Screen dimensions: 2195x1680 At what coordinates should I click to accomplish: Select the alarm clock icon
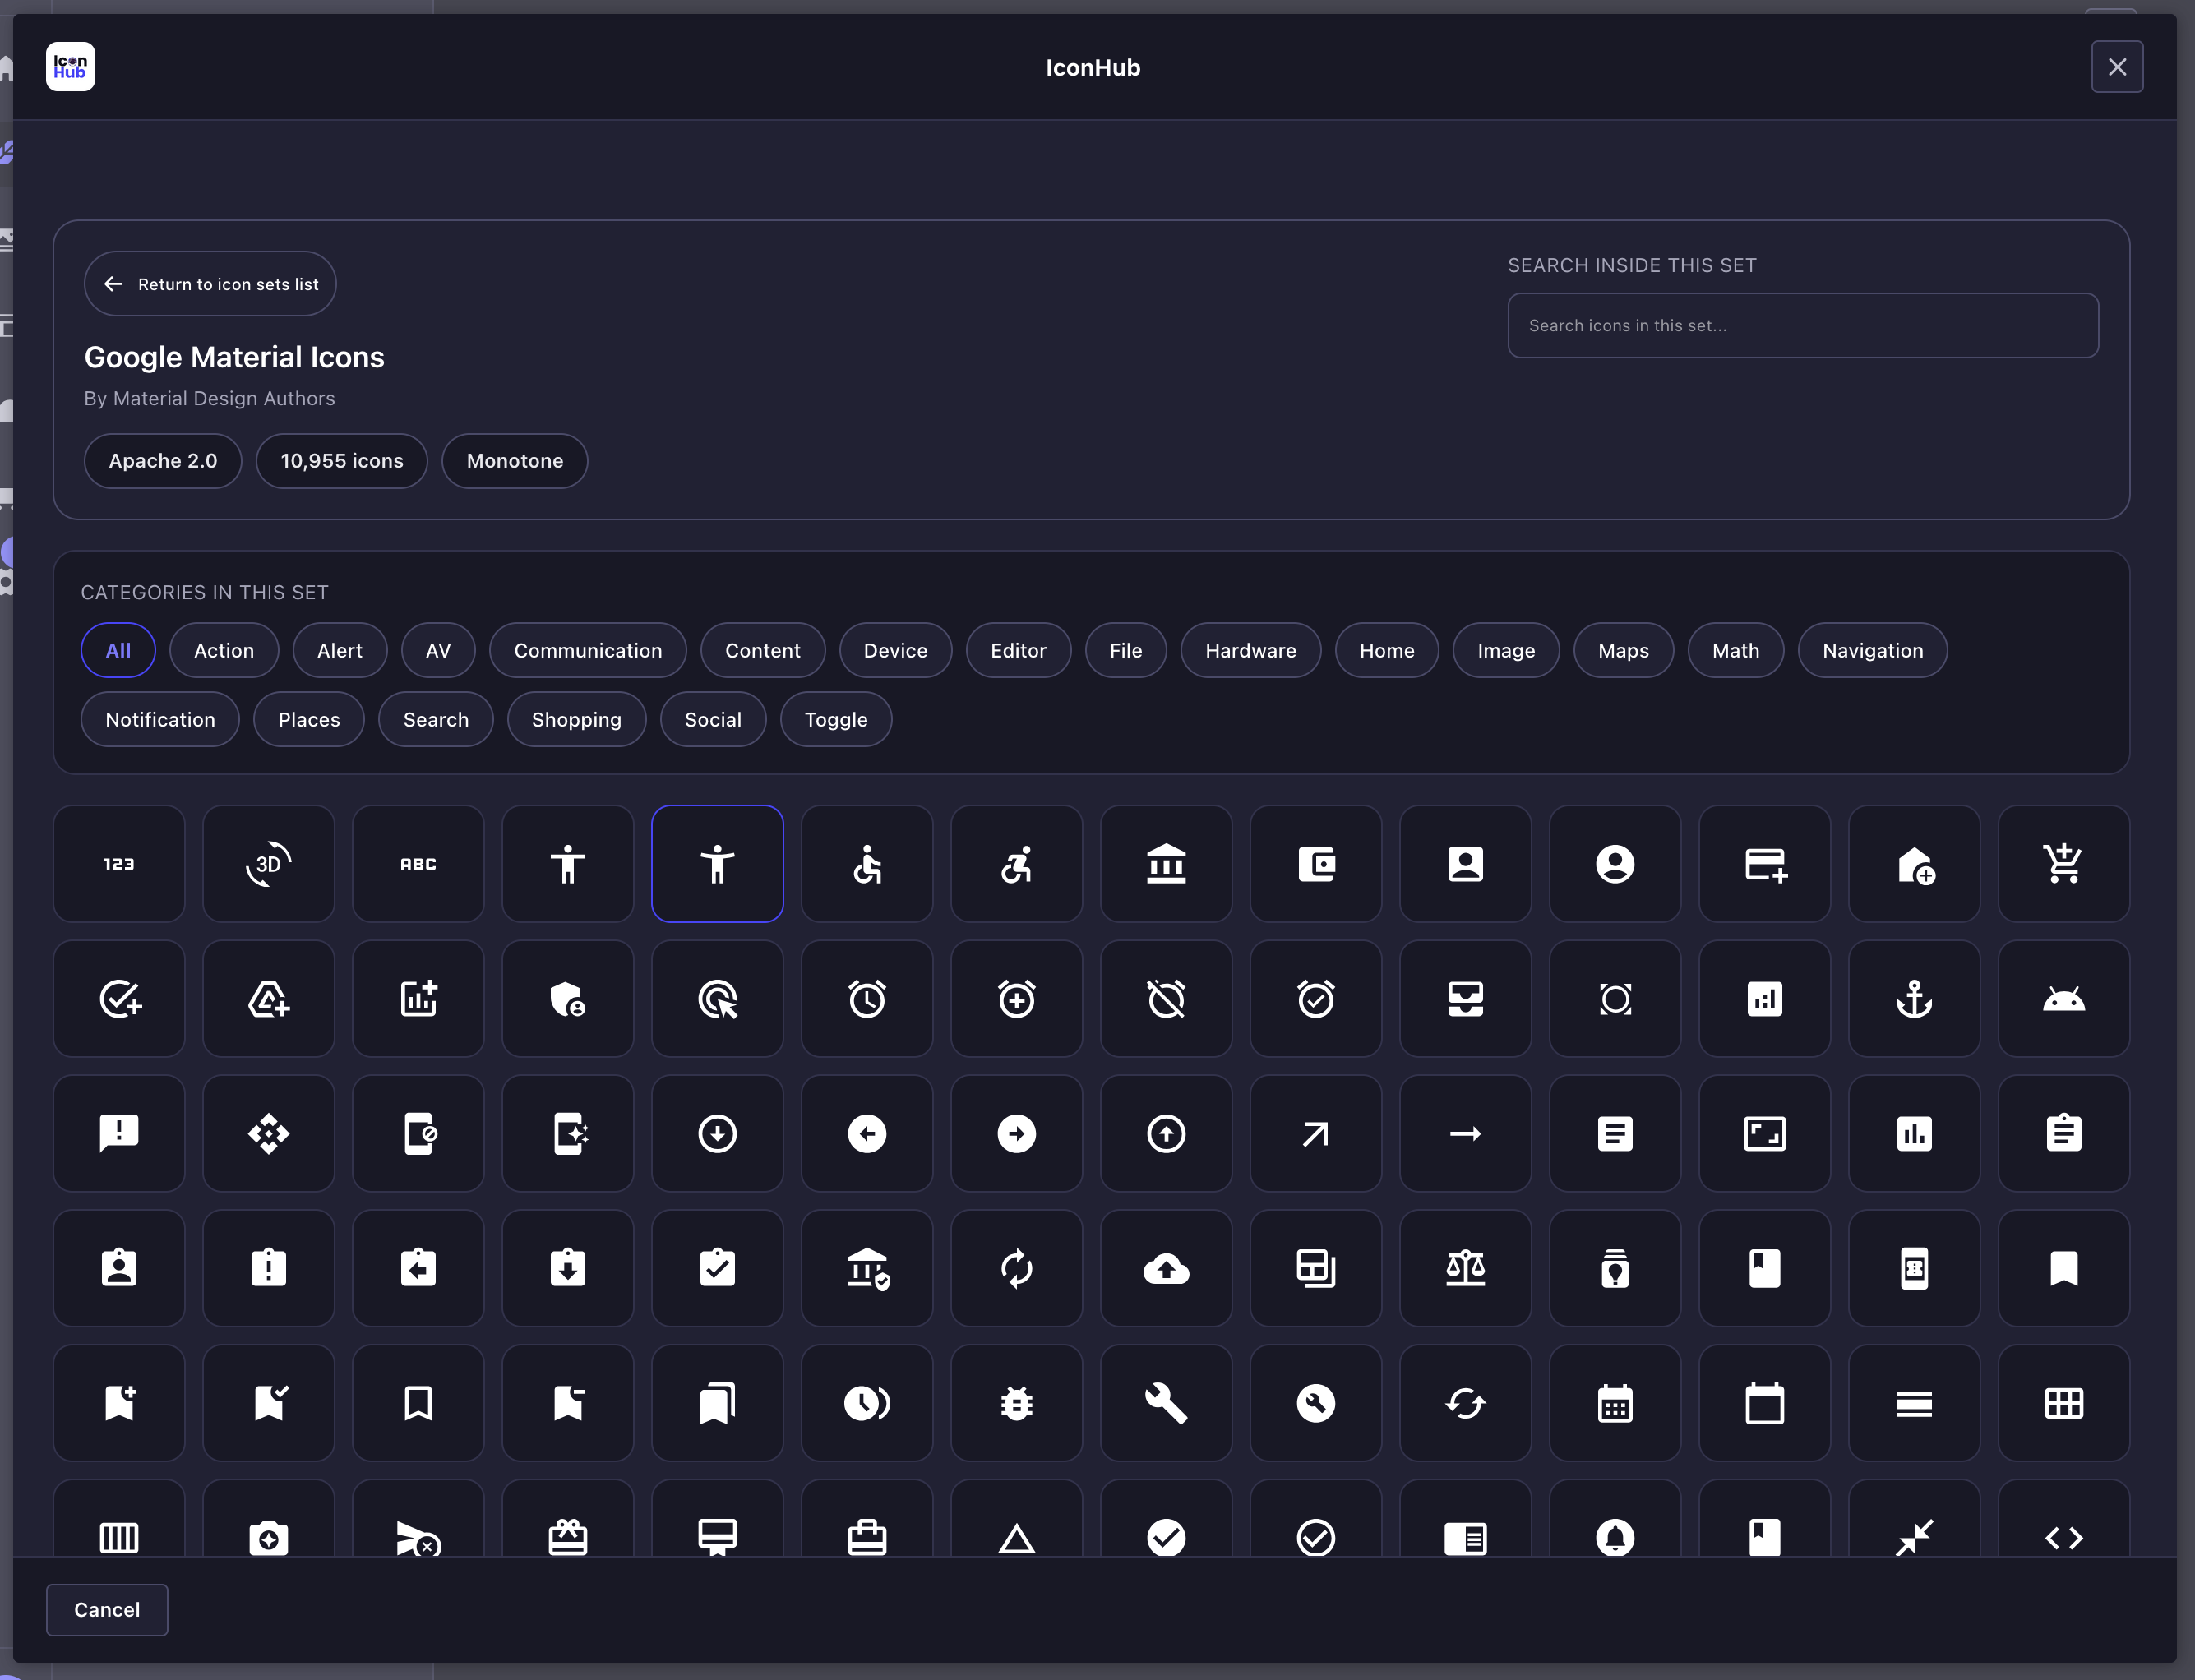[867, 999]
